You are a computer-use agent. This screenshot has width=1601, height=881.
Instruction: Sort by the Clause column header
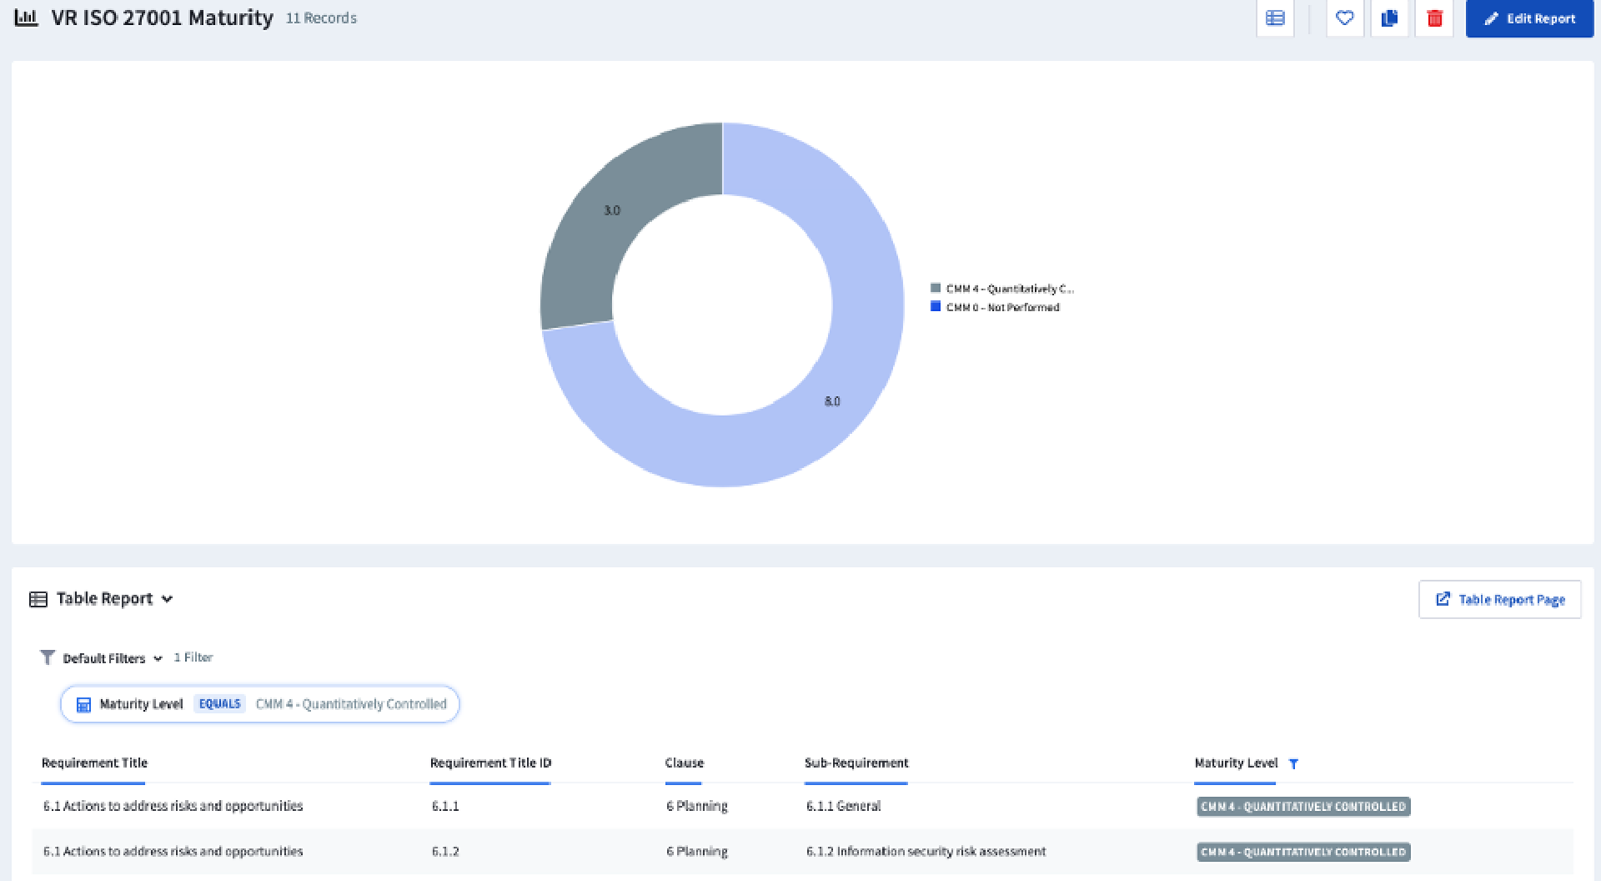pos(684,763)
